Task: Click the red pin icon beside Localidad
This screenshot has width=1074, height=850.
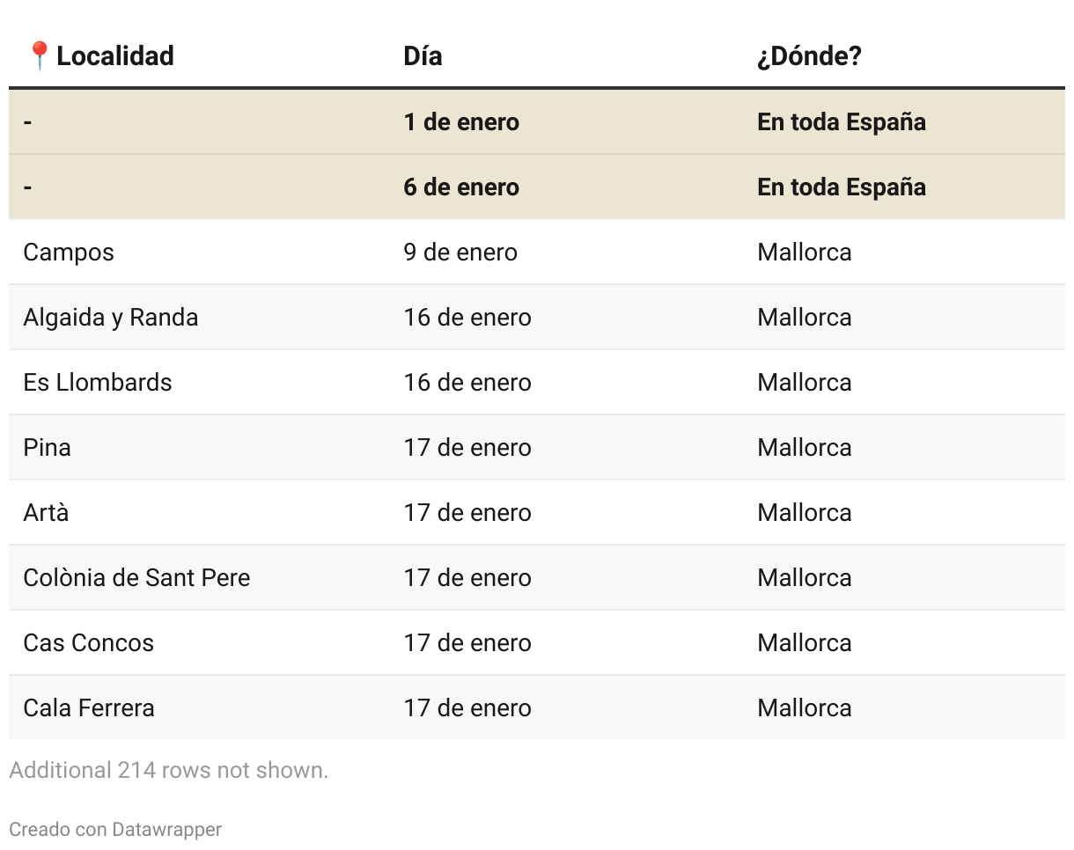Action: click(x=40, y=55)
